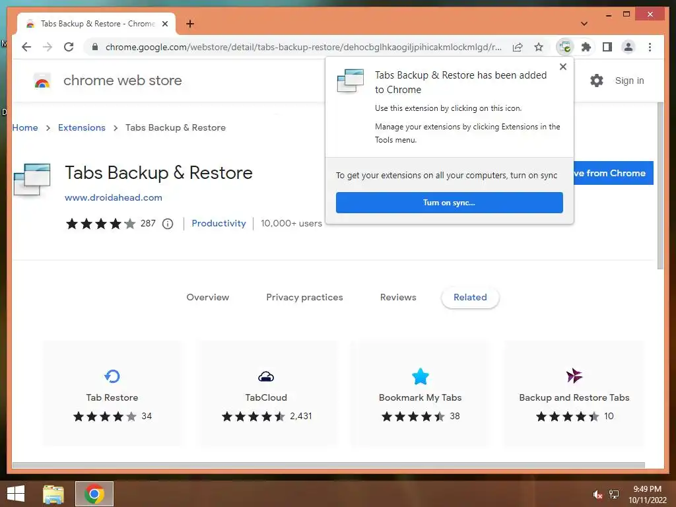676x507 pixels.
Task: Open a new tab with the plus button
Action: 190,24
